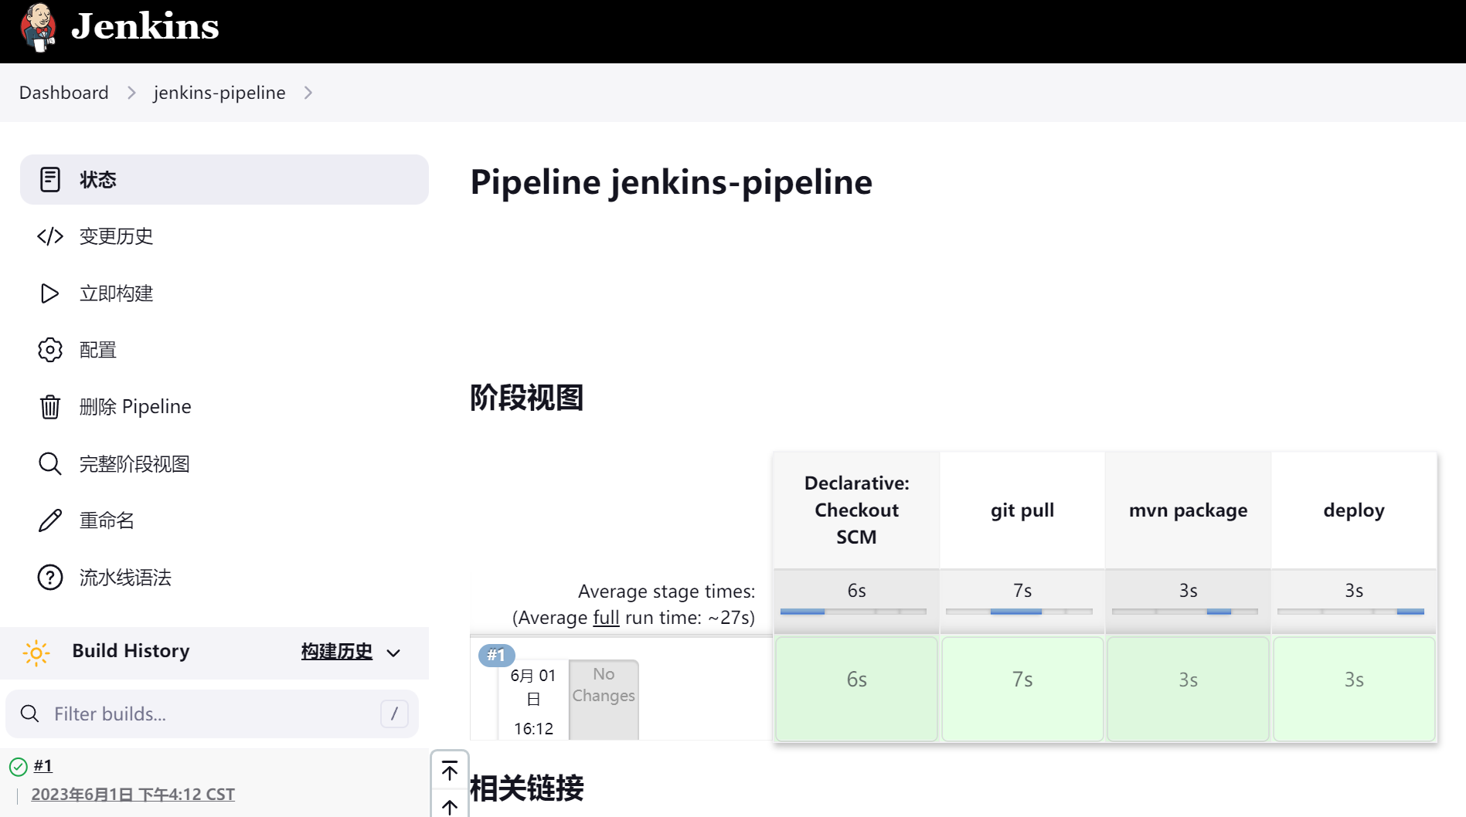
Task: Click the #1 build badge in stage view
Action: pos(496,655)
